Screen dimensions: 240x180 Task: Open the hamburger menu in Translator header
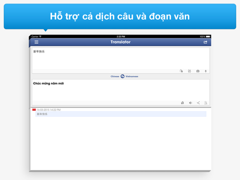click(36, 42)
